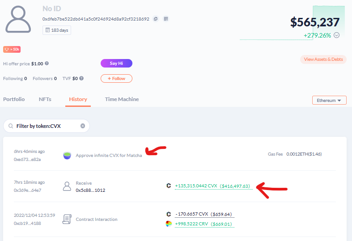Click the Gas Fee 0.0012ETH value

(304, 154)
